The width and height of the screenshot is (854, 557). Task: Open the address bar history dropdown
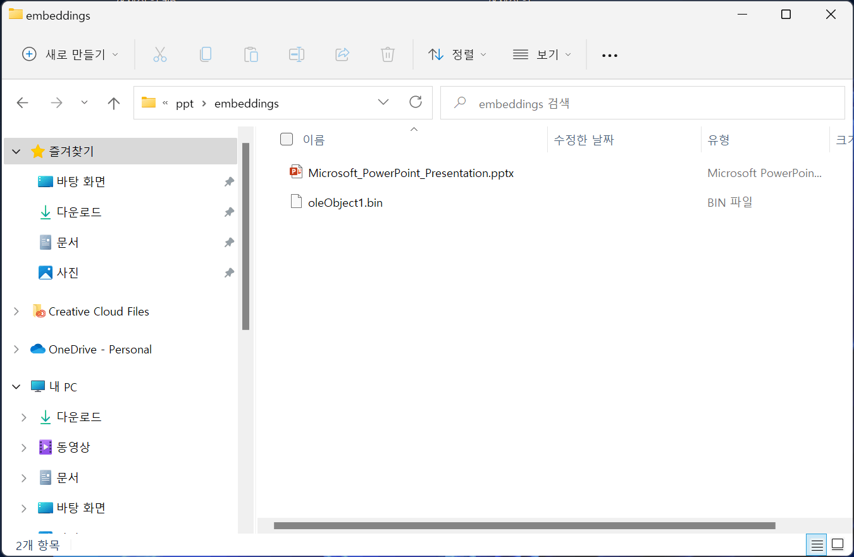383,102
